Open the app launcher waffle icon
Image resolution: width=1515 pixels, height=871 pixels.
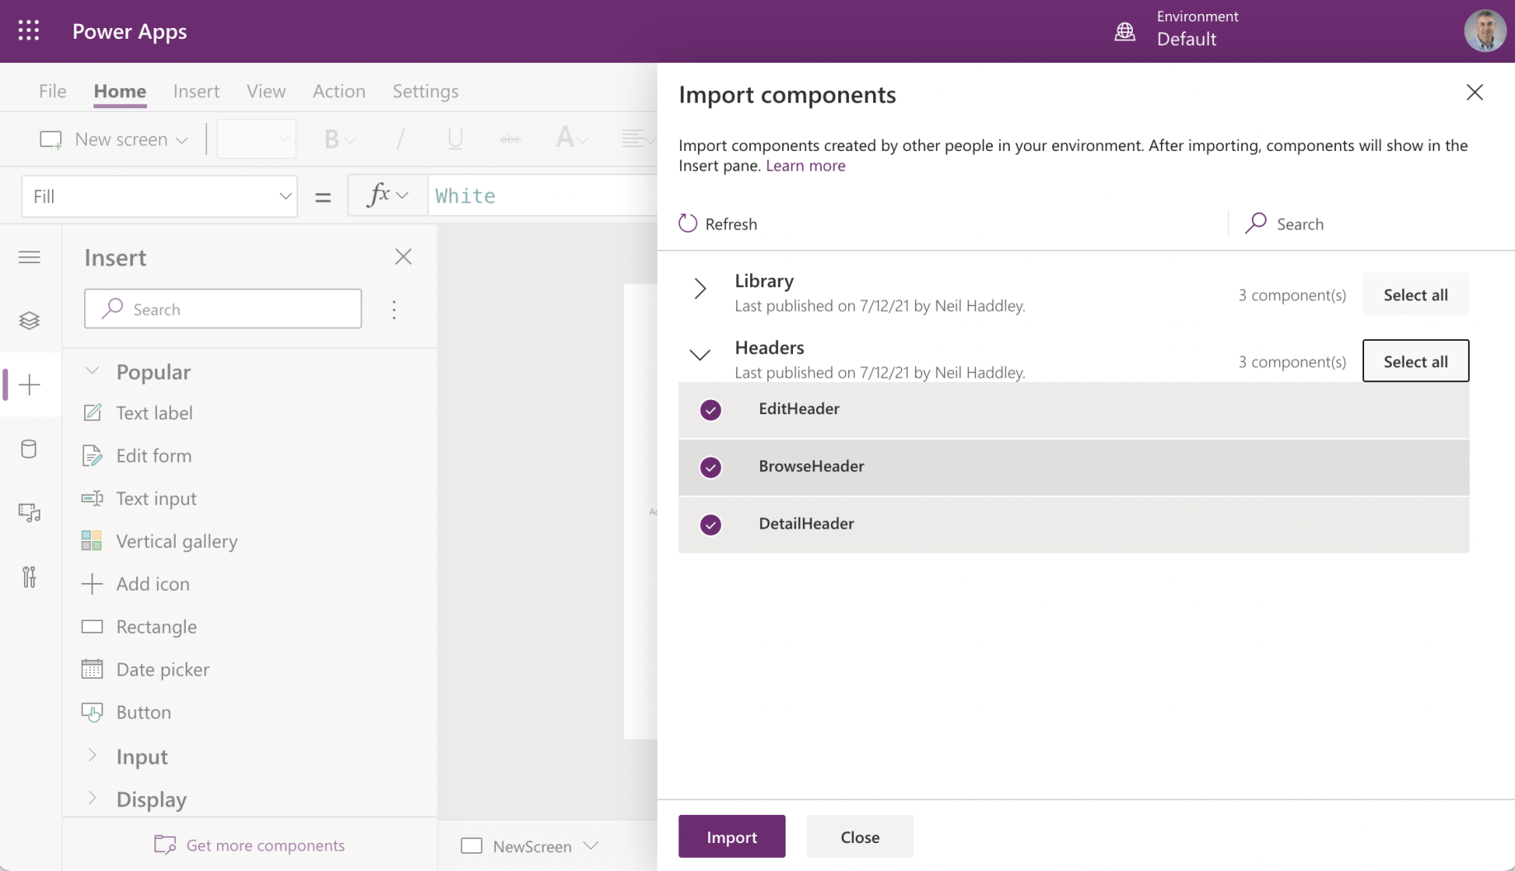[29, 31]
